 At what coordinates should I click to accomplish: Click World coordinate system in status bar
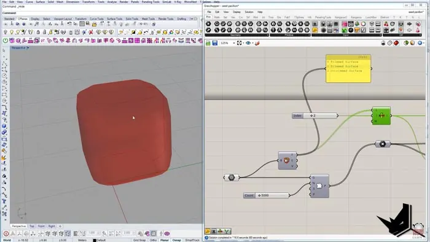click(x=7, y=240)
